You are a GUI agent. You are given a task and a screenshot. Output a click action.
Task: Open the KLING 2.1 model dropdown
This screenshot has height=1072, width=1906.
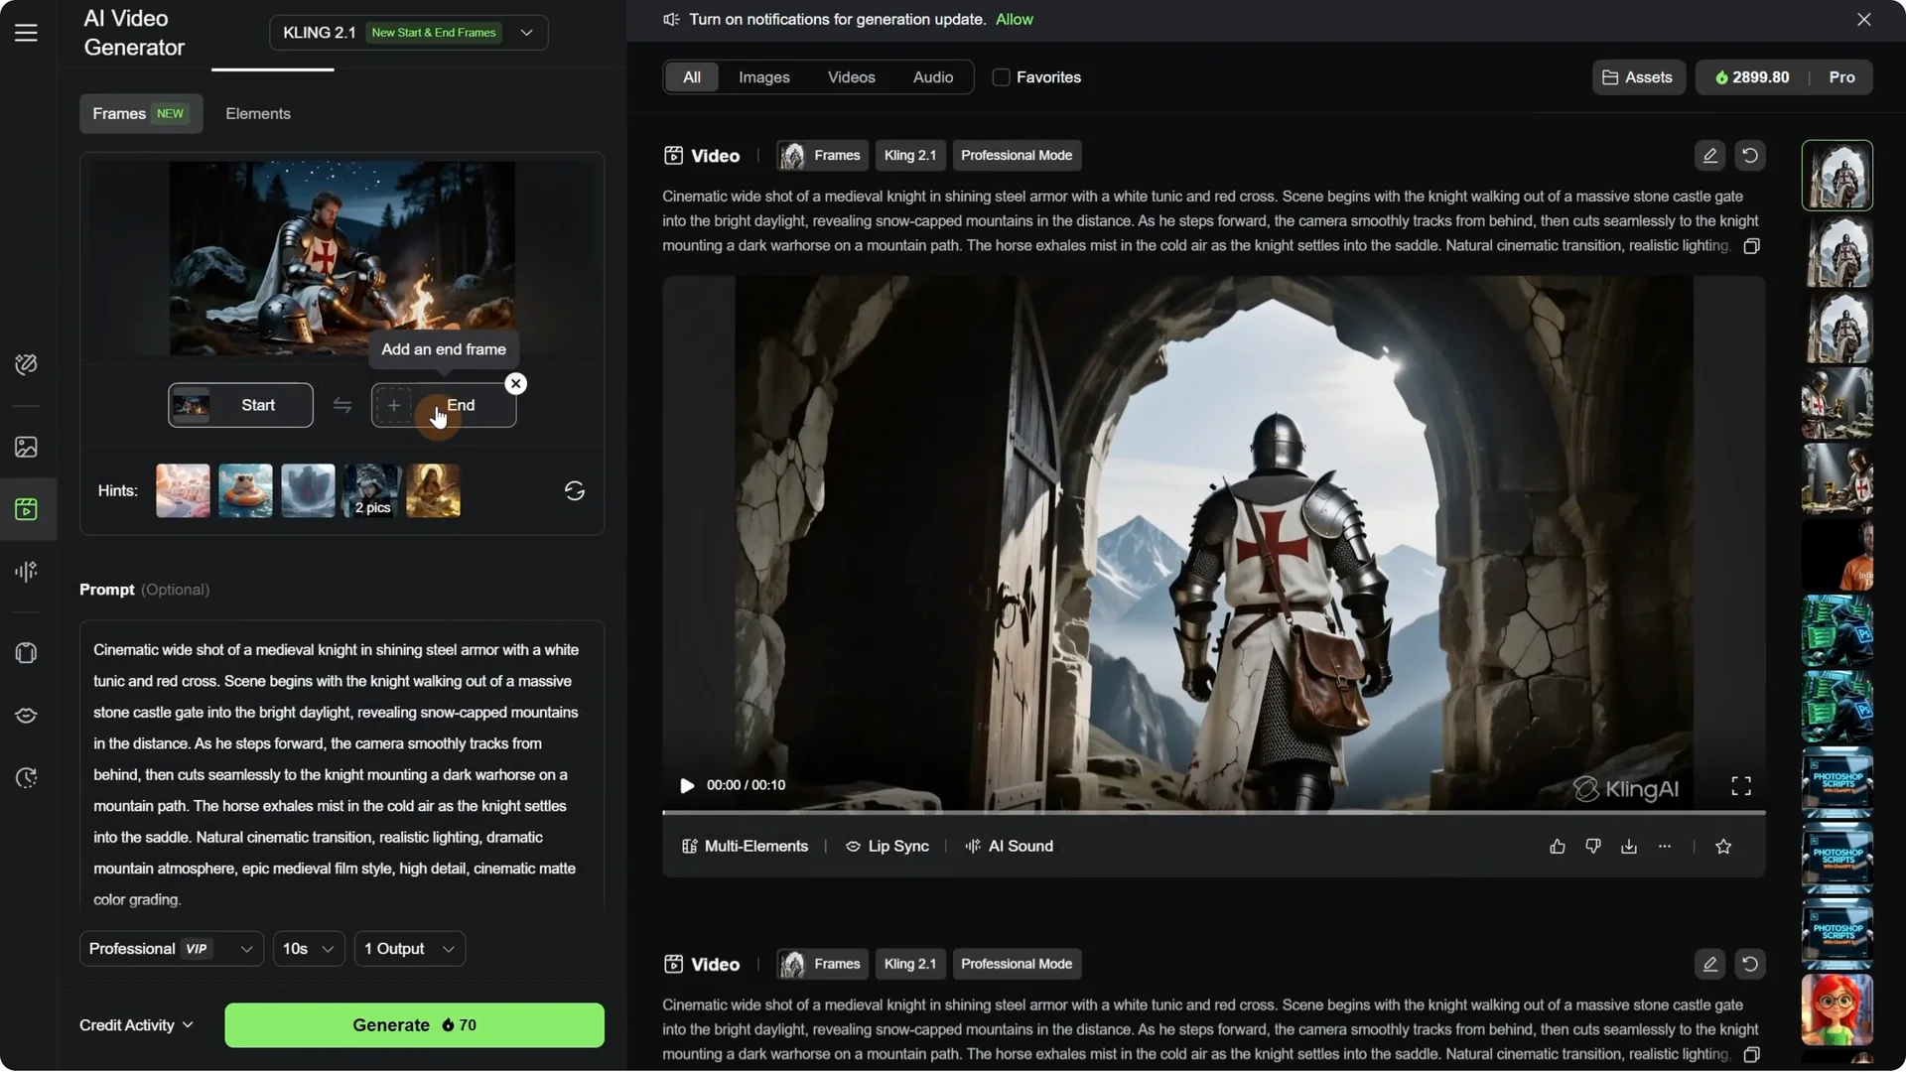[526, 33]
